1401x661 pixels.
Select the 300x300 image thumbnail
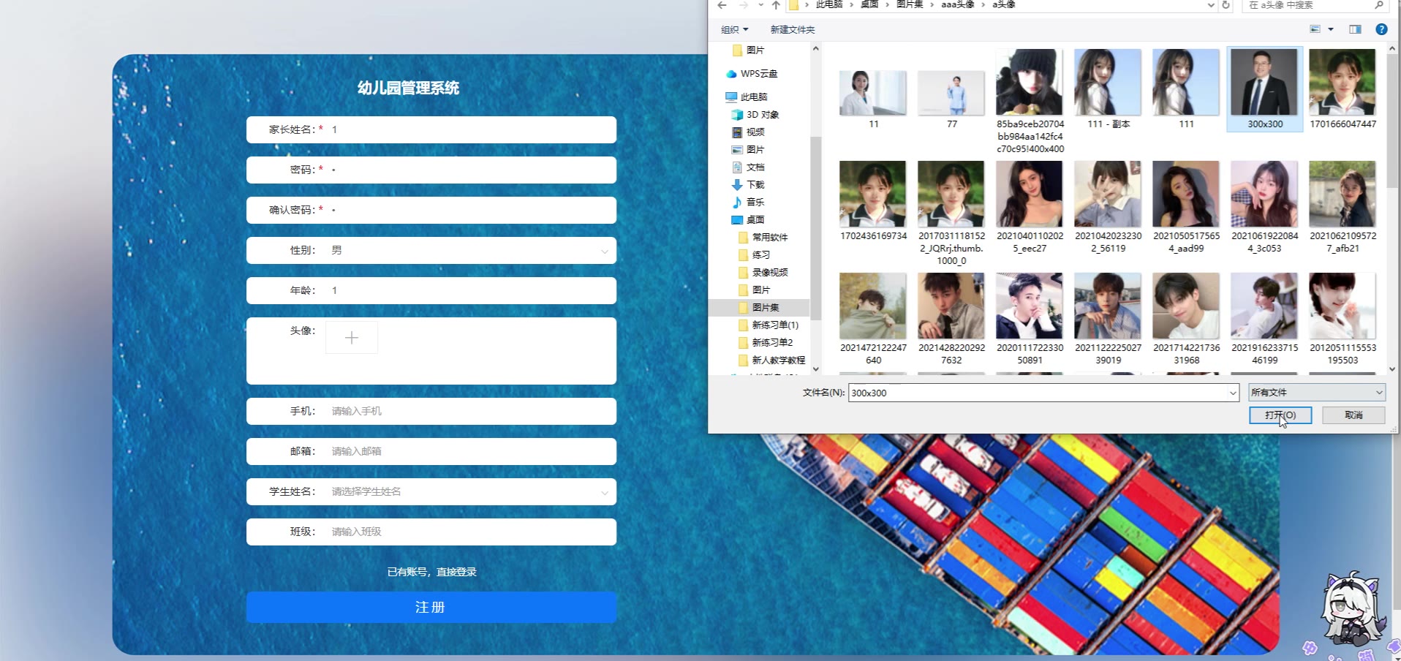(x=1264, y=84)
